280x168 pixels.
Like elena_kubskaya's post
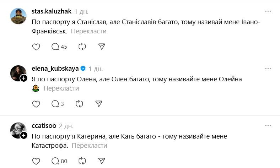pyautogui.click(x=36, y=104)
